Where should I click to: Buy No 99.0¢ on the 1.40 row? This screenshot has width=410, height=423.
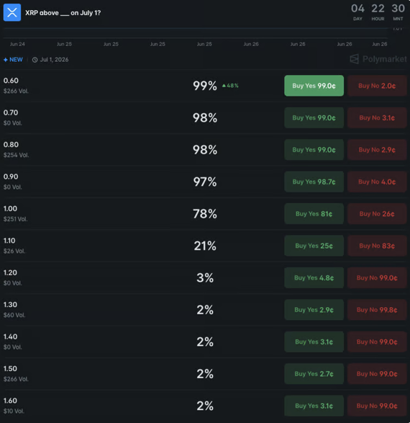click(x=377, y=342)
